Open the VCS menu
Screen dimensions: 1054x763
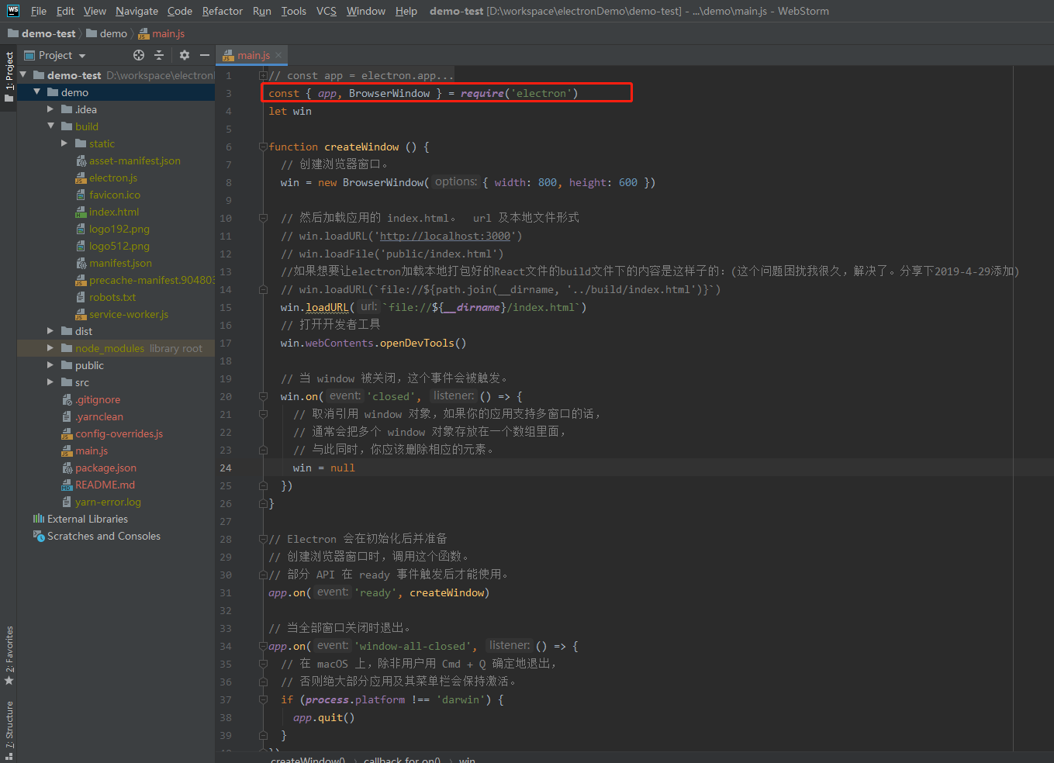327,11
